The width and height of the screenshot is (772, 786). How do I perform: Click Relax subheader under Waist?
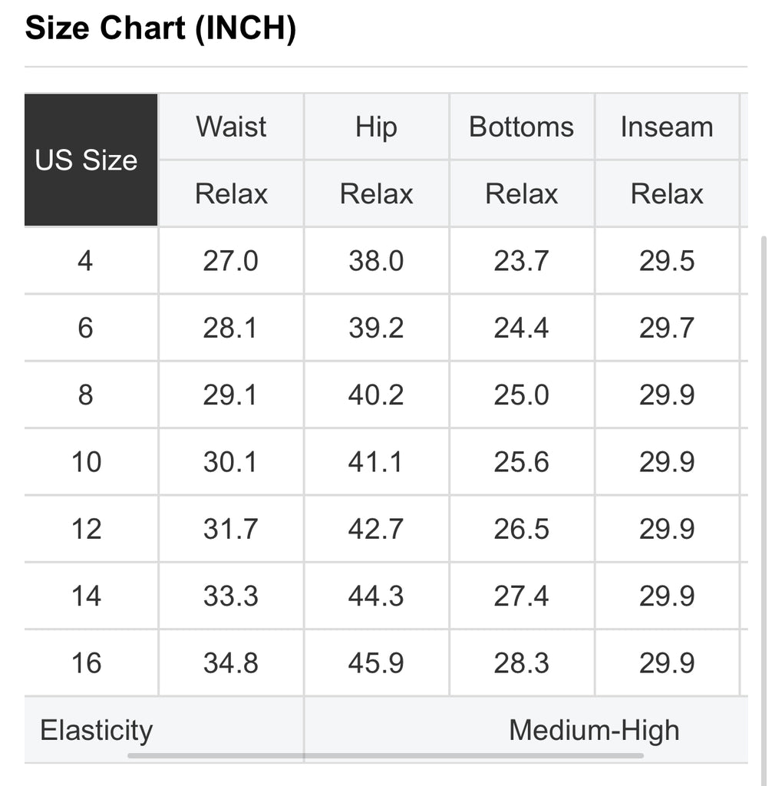231,193
